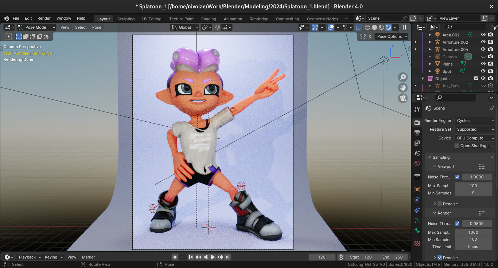Click the viewport zoom magnifier gizmo
The image size is (498, 268).
click(402, 77)
